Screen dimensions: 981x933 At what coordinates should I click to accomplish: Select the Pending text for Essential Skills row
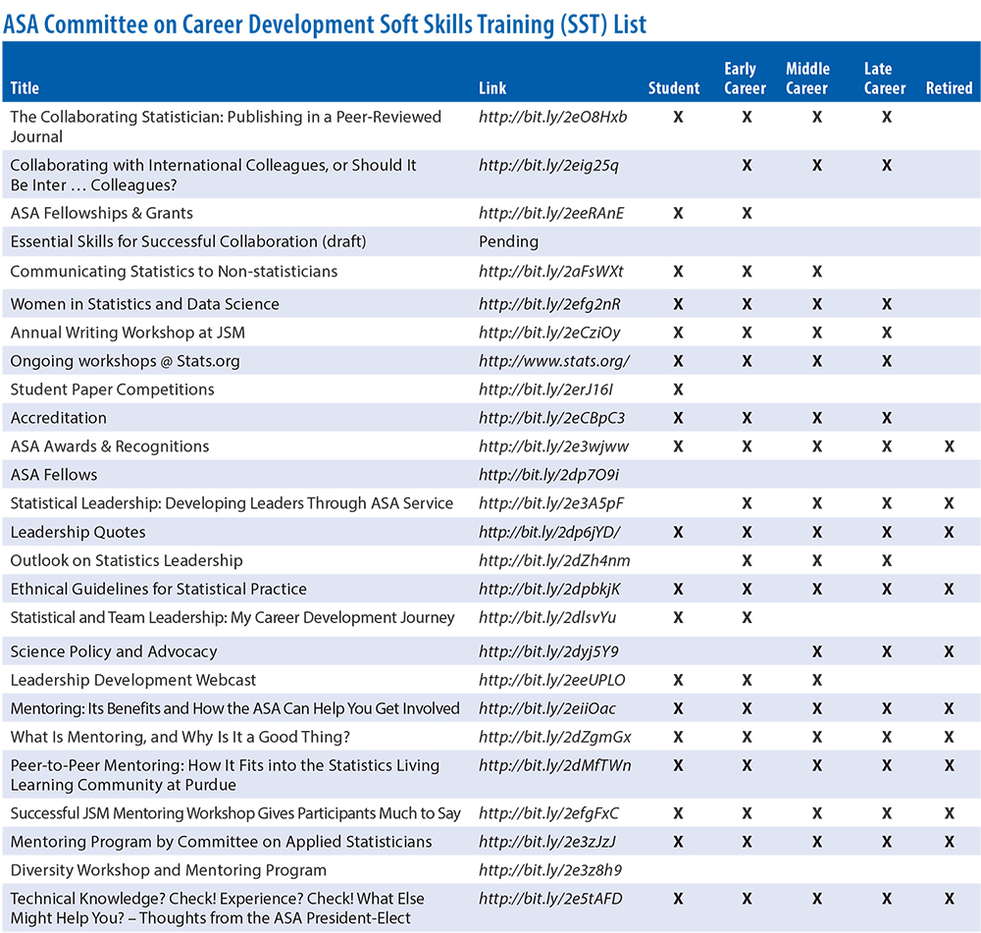point(508,241)
